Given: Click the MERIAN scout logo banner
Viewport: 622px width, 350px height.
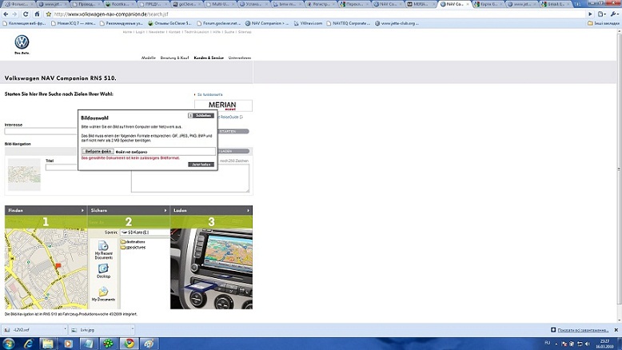Looking at the screenshot, I should 223,105.
